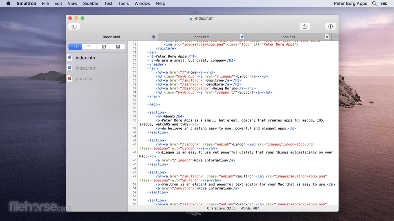The height and width of the screenshot is (221, 394).
Task: Open the View menu
Action: click(x=73, y=3)
